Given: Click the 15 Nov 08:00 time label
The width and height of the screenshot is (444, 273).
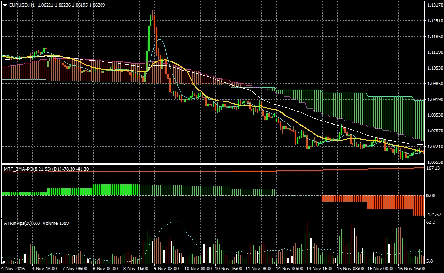Looking at the screenshot, I should click(x=351, y=268).
